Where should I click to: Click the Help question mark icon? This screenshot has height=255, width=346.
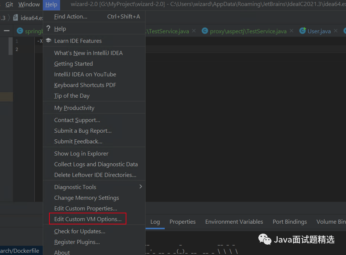48,28
